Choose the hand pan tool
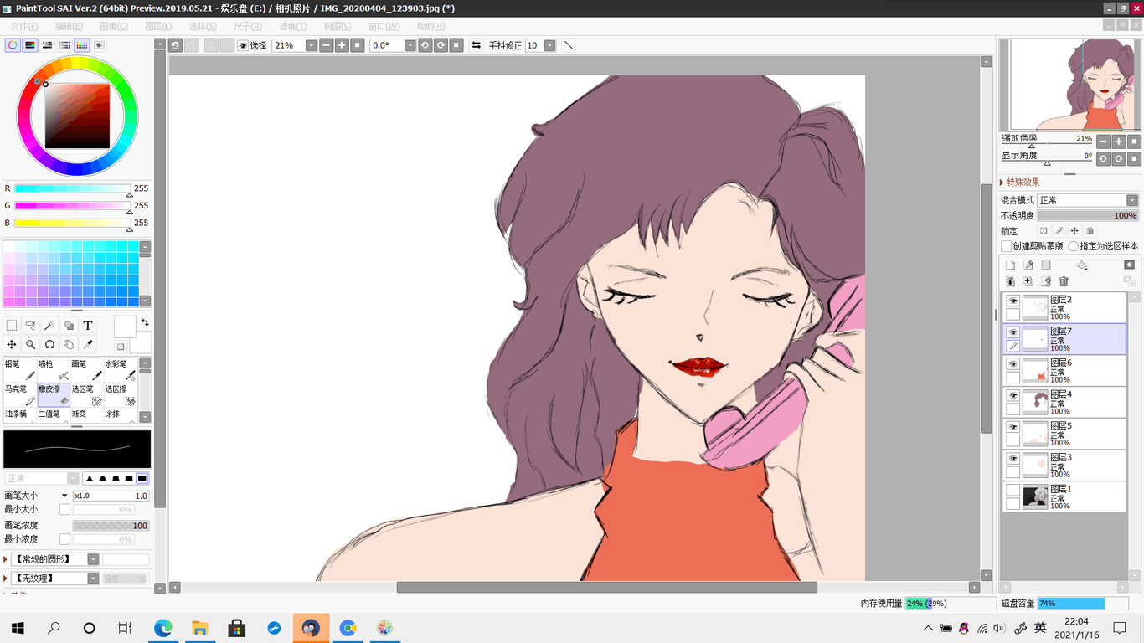 (69, 344)
